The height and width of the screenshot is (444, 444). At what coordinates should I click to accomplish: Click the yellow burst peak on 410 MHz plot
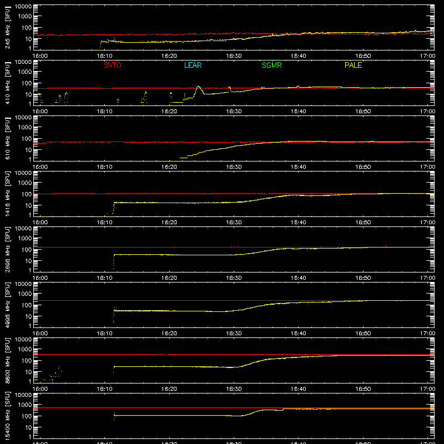[199, 87]
